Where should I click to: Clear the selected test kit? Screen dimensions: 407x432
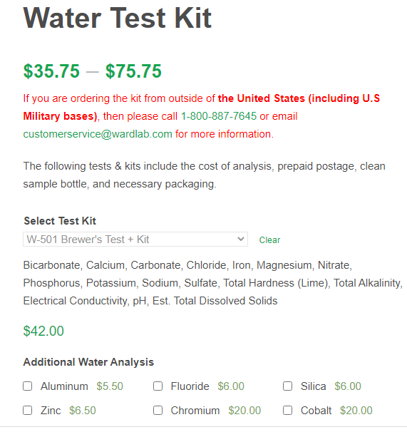(x=269, y=240)
